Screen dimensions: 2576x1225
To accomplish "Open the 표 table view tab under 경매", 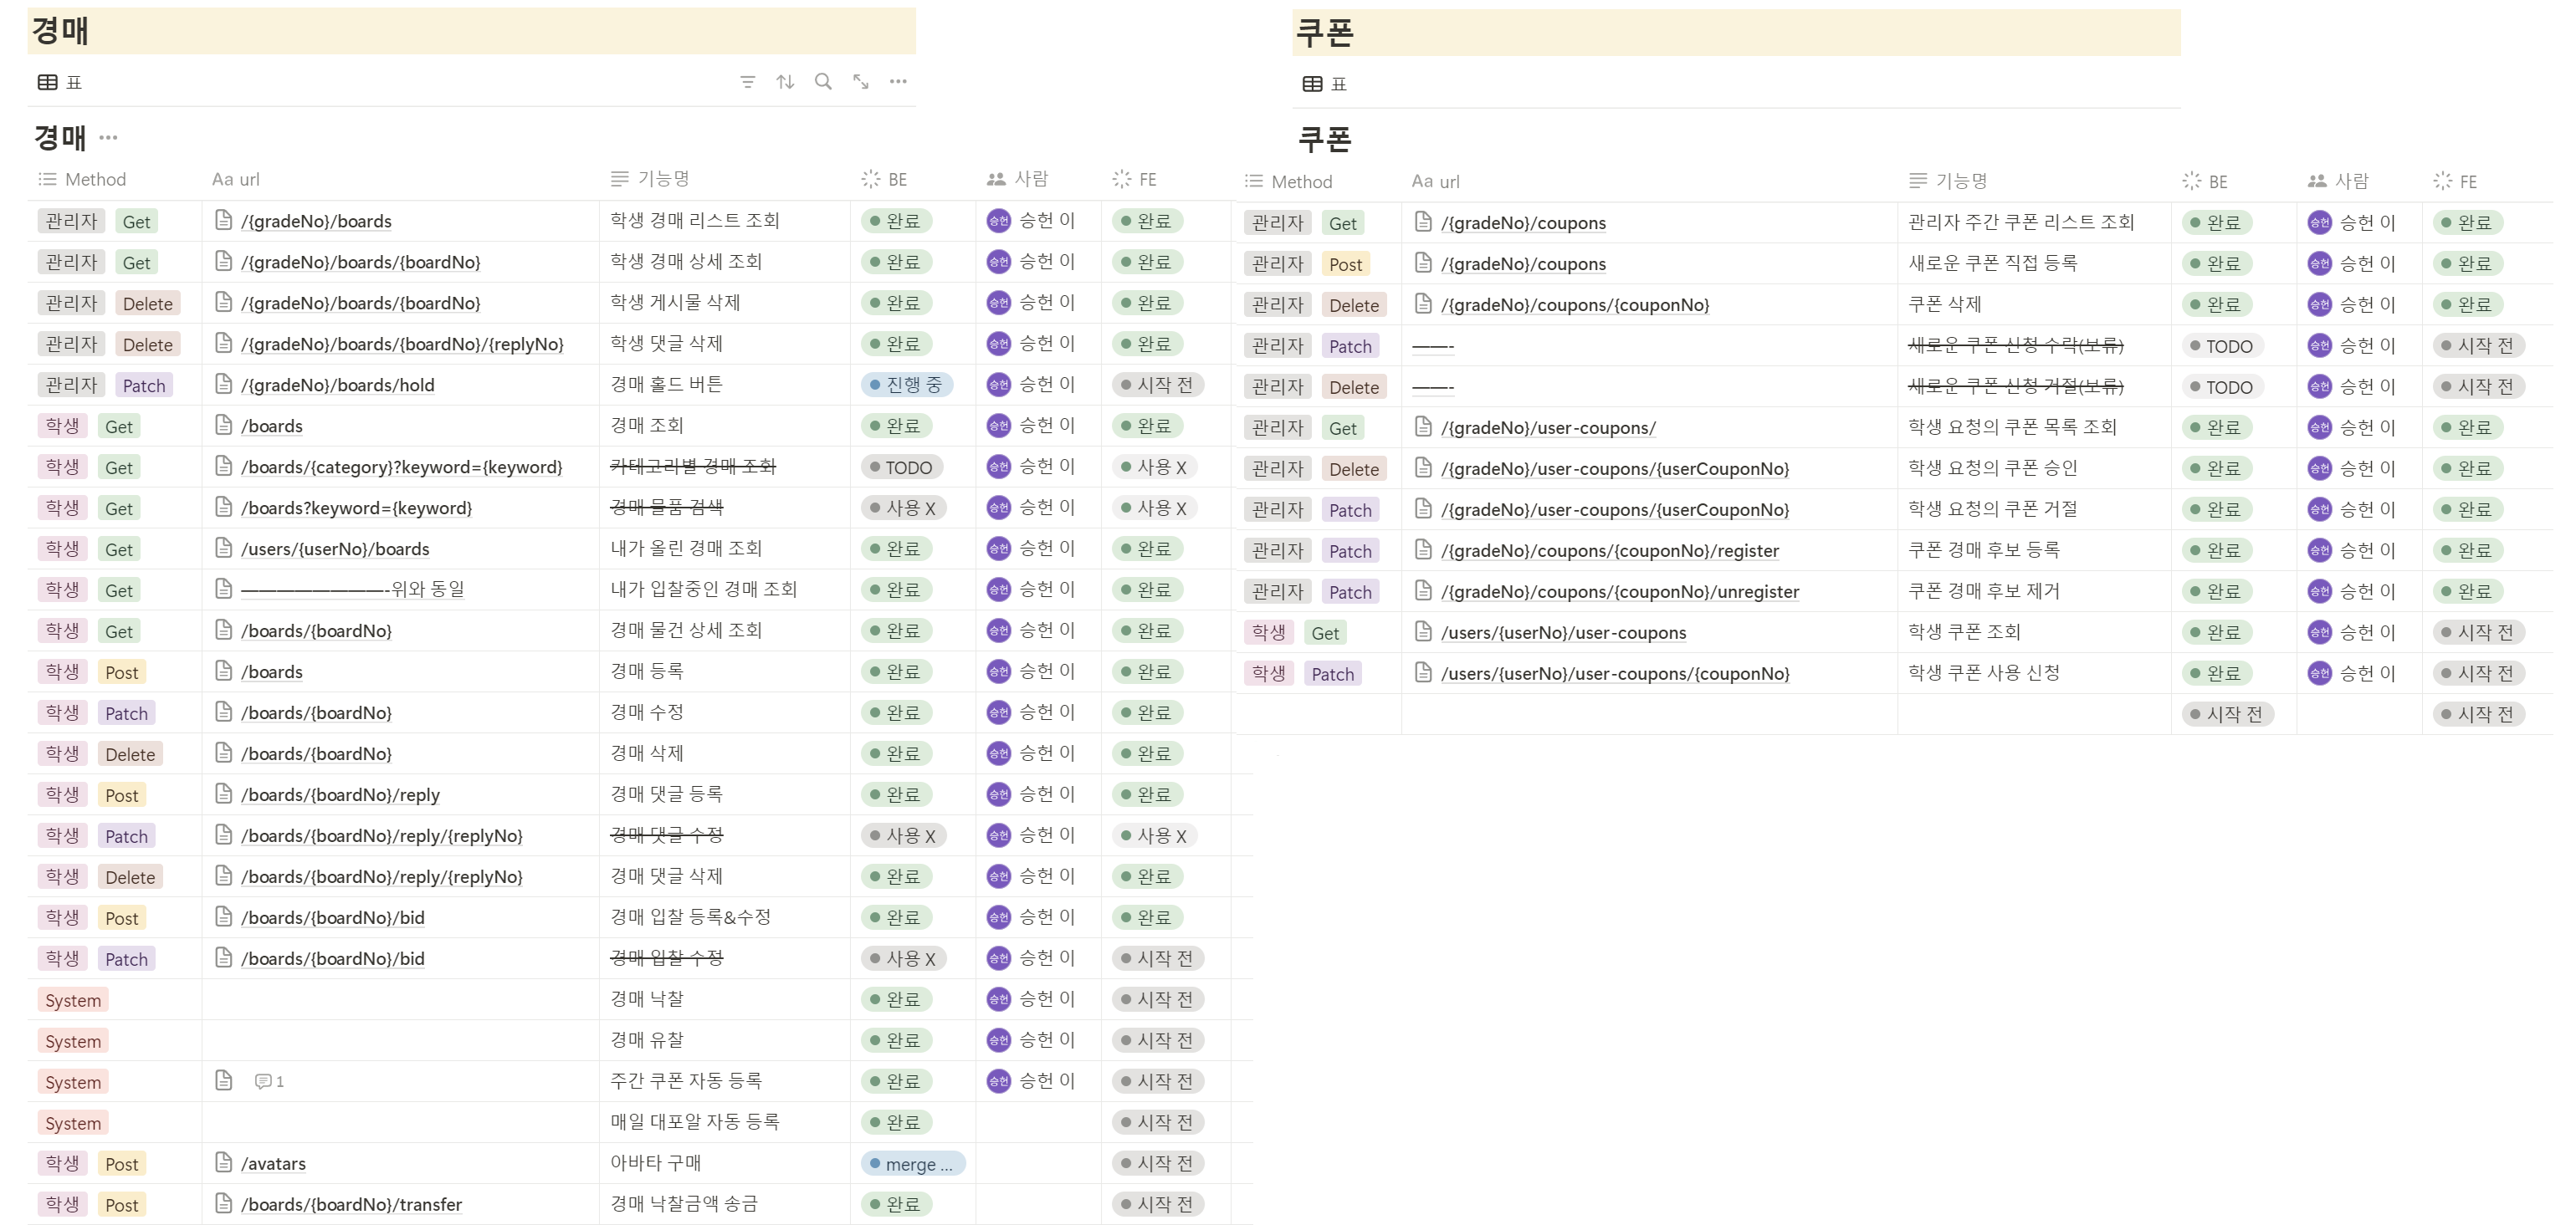I will click(60, 82).
